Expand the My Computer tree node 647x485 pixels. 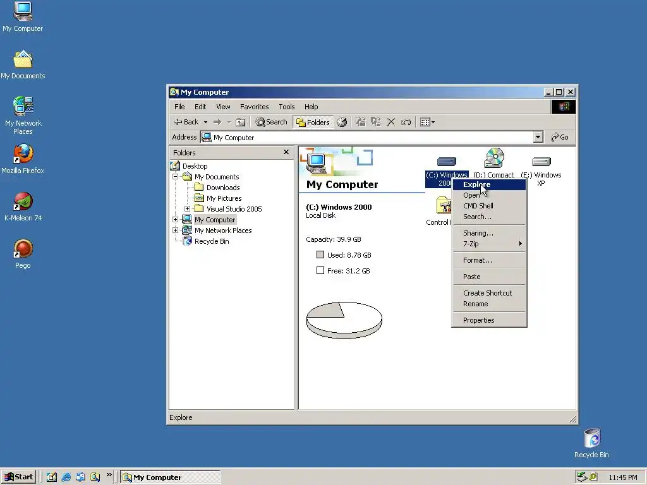click(175, 219)
